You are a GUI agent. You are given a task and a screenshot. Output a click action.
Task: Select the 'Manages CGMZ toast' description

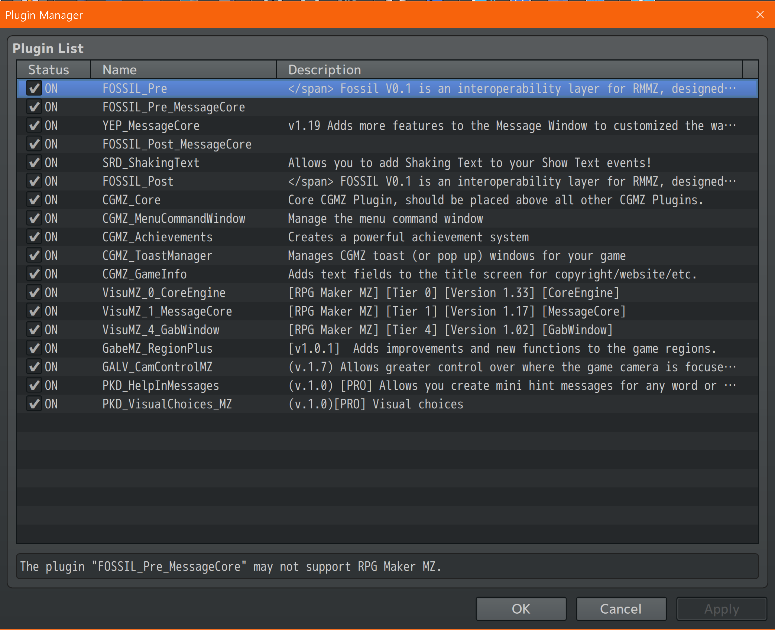[457, 256]
